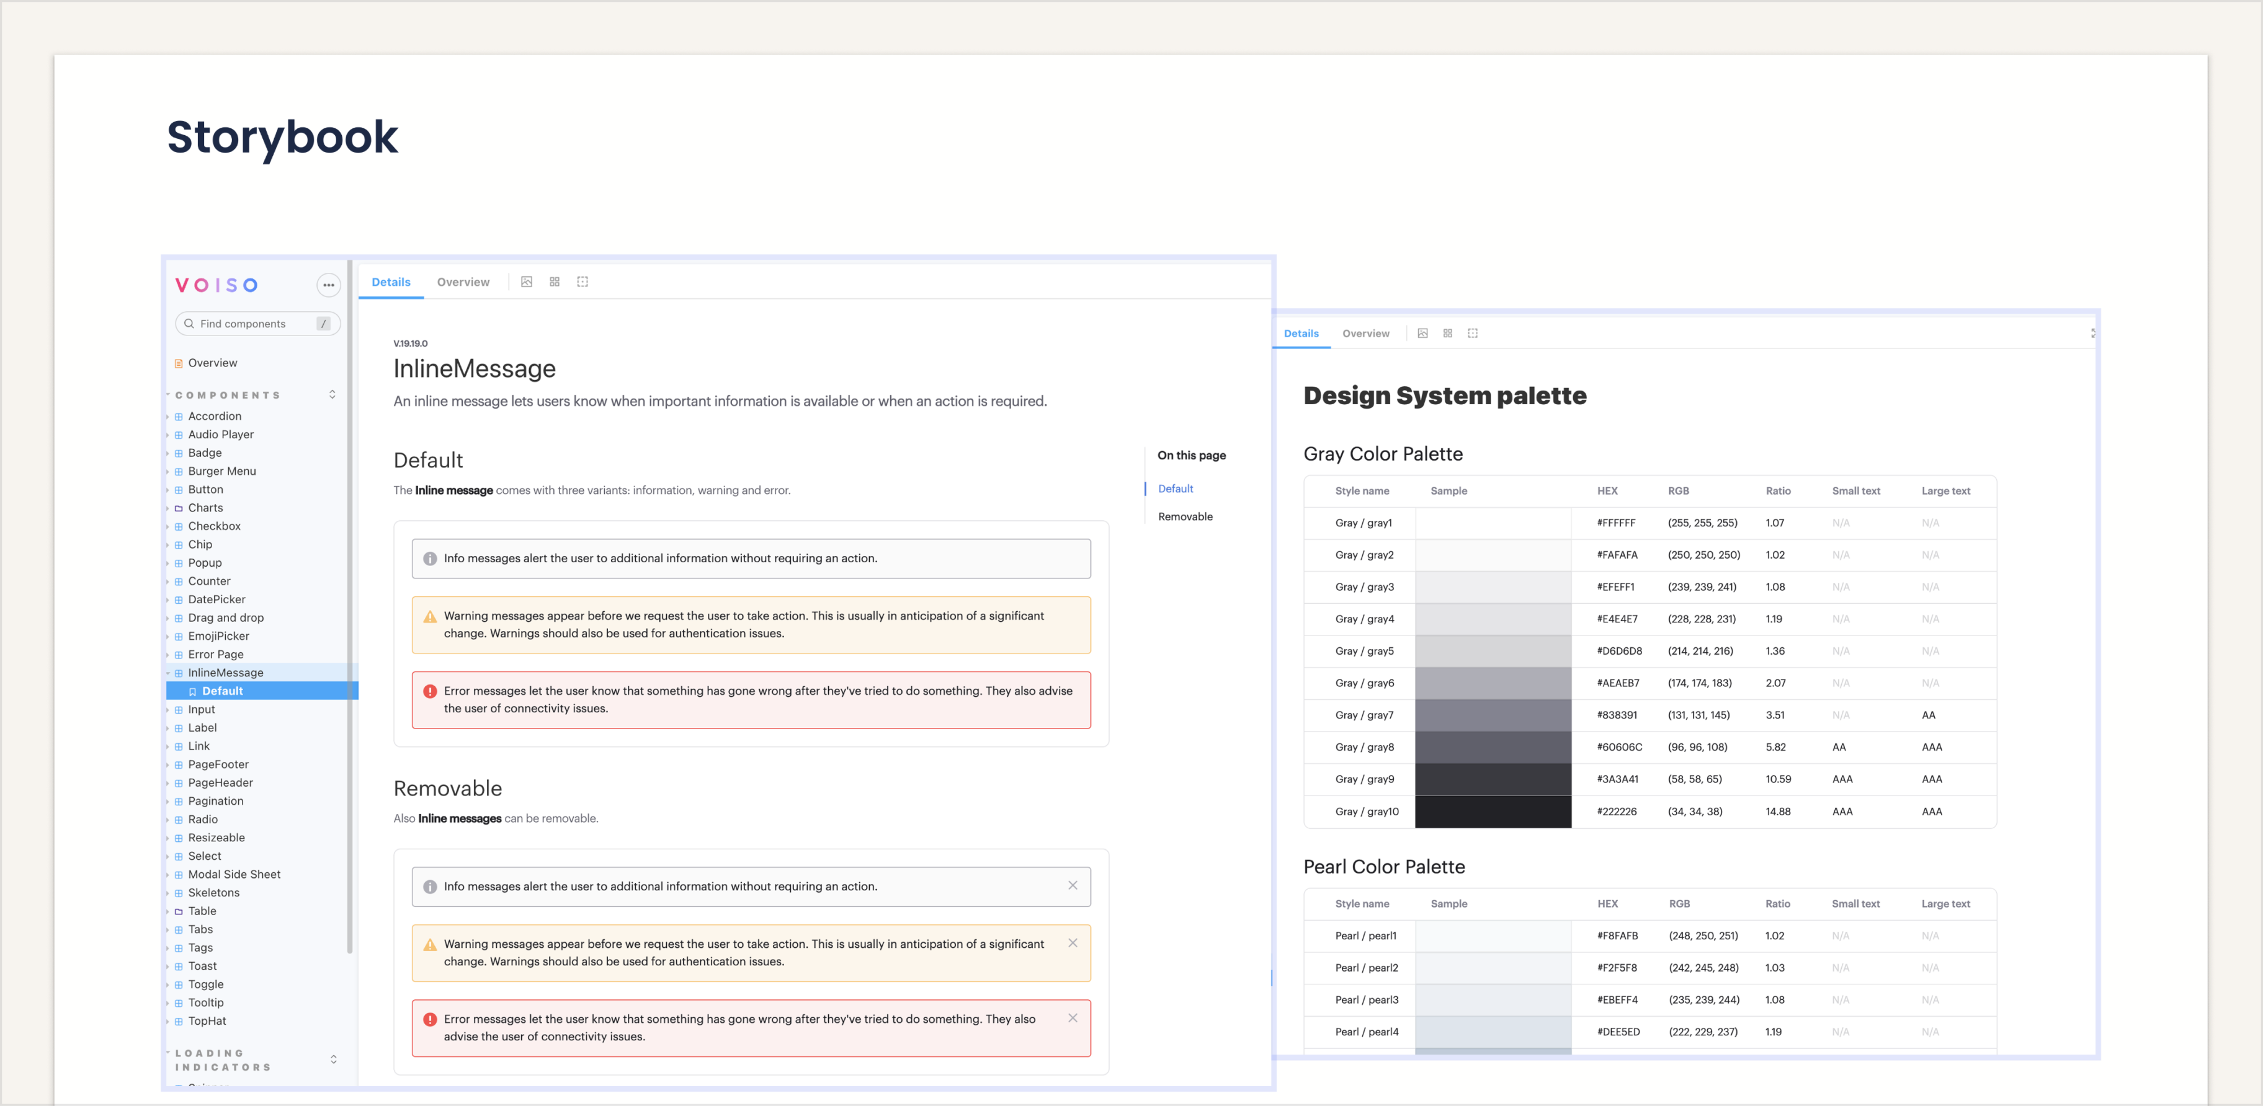Open the Skeletons component

tap(213, 893)
